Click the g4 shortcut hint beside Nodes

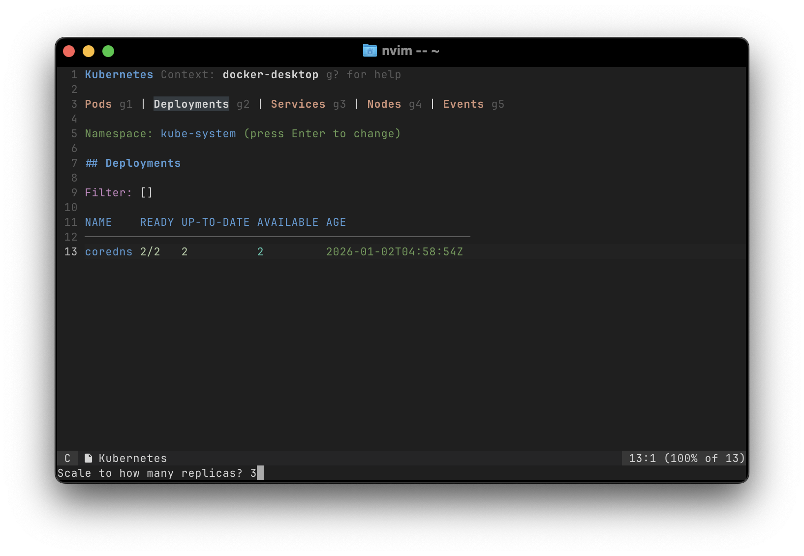click(415, 104)
